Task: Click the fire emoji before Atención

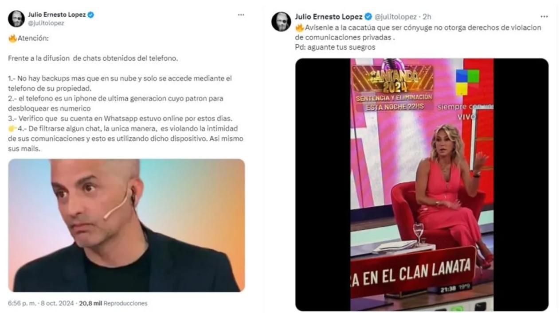Action: (x=12, y=38)
